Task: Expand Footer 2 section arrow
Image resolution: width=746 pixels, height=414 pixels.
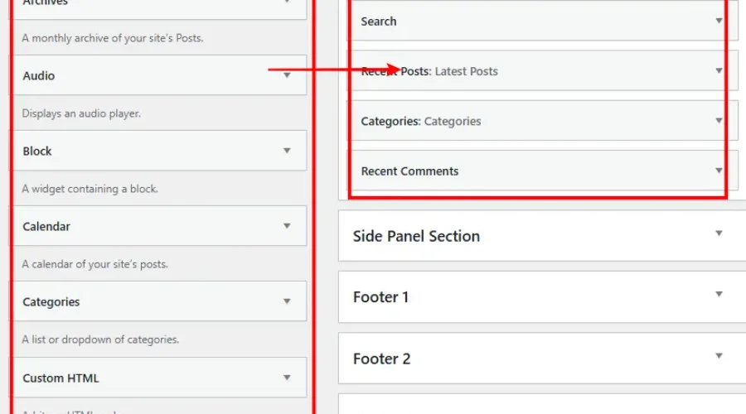Action: (719, 356)
